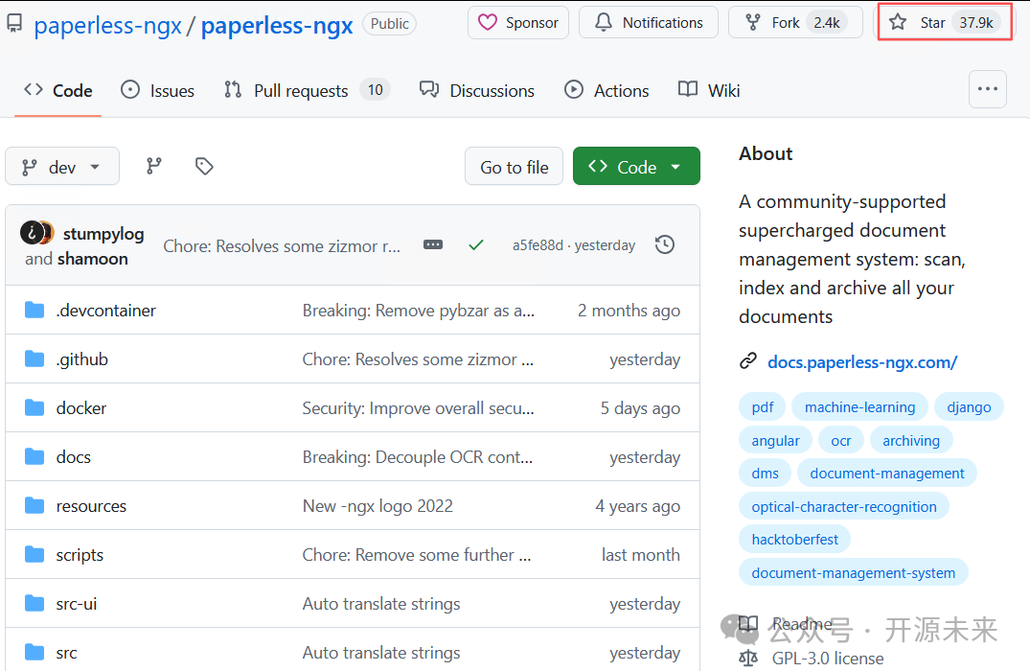
Task: Click the docker folder icon
Action: [x=35, y=407]
